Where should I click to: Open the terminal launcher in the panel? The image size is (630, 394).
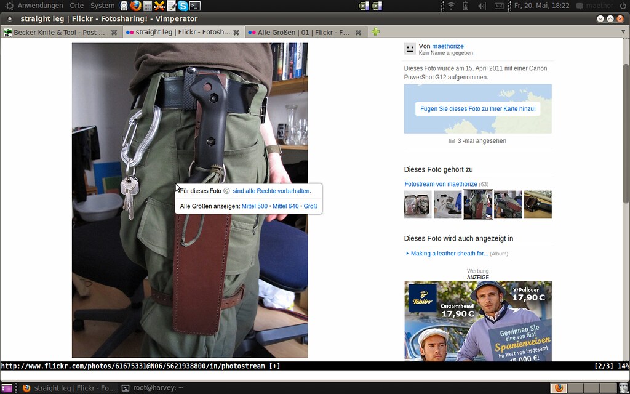[x=195, y=6]
